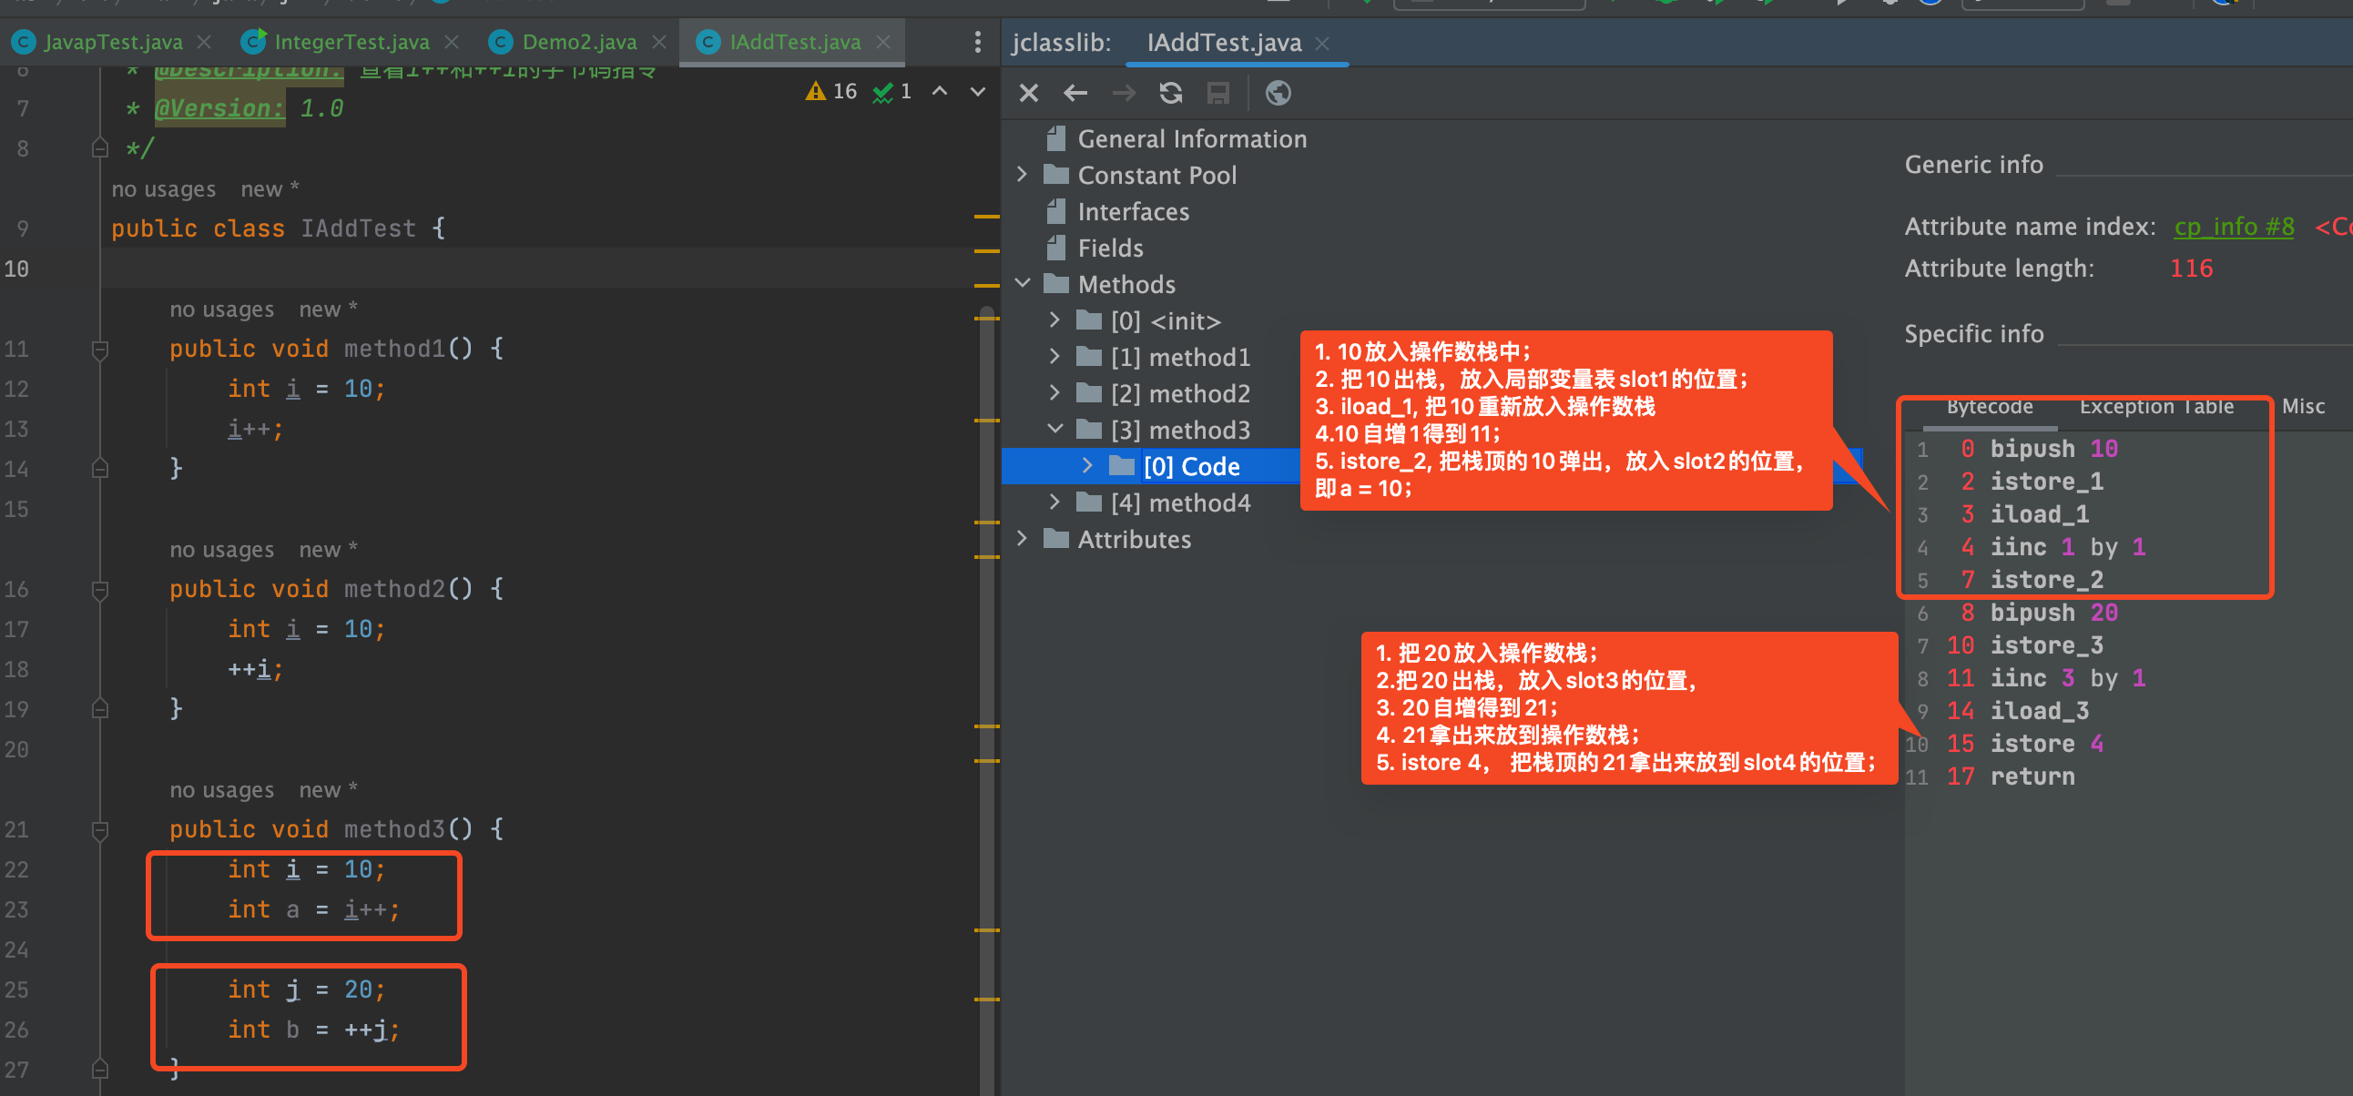Viewport: 2353px width, 1096px height.
Task: Click the warning triangle showing 16 problems
Action: click(830, 91)
